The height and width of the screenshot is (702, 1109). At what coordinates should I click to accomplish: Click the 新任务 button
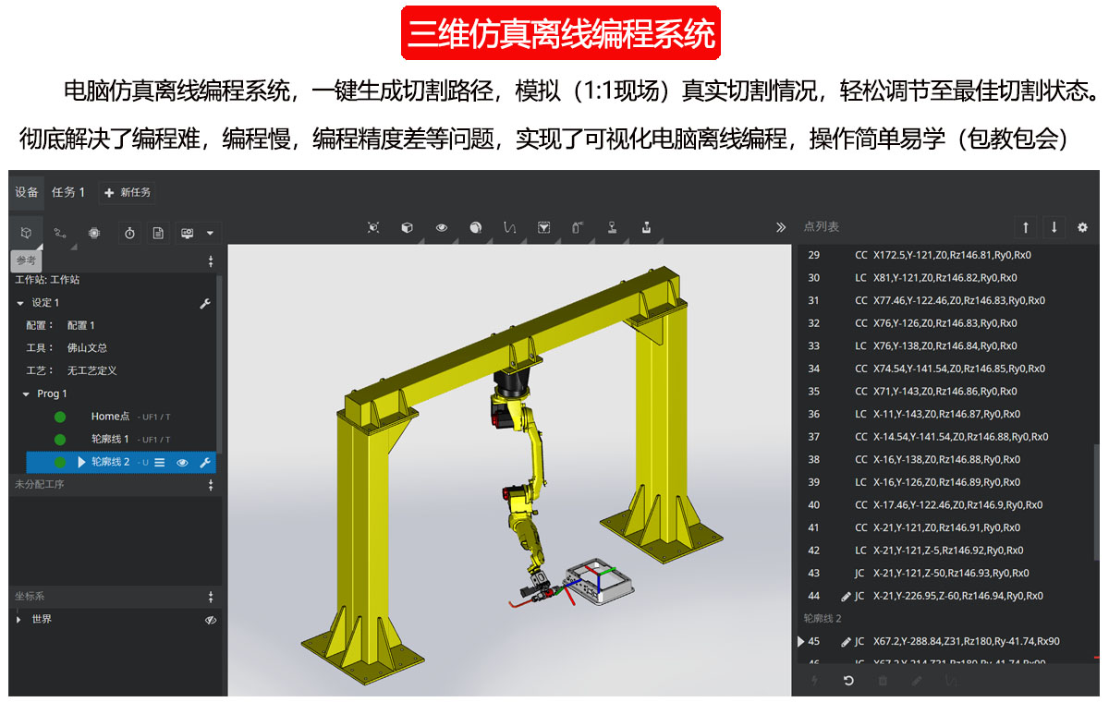pyautogui.click(x=128, y=192)
